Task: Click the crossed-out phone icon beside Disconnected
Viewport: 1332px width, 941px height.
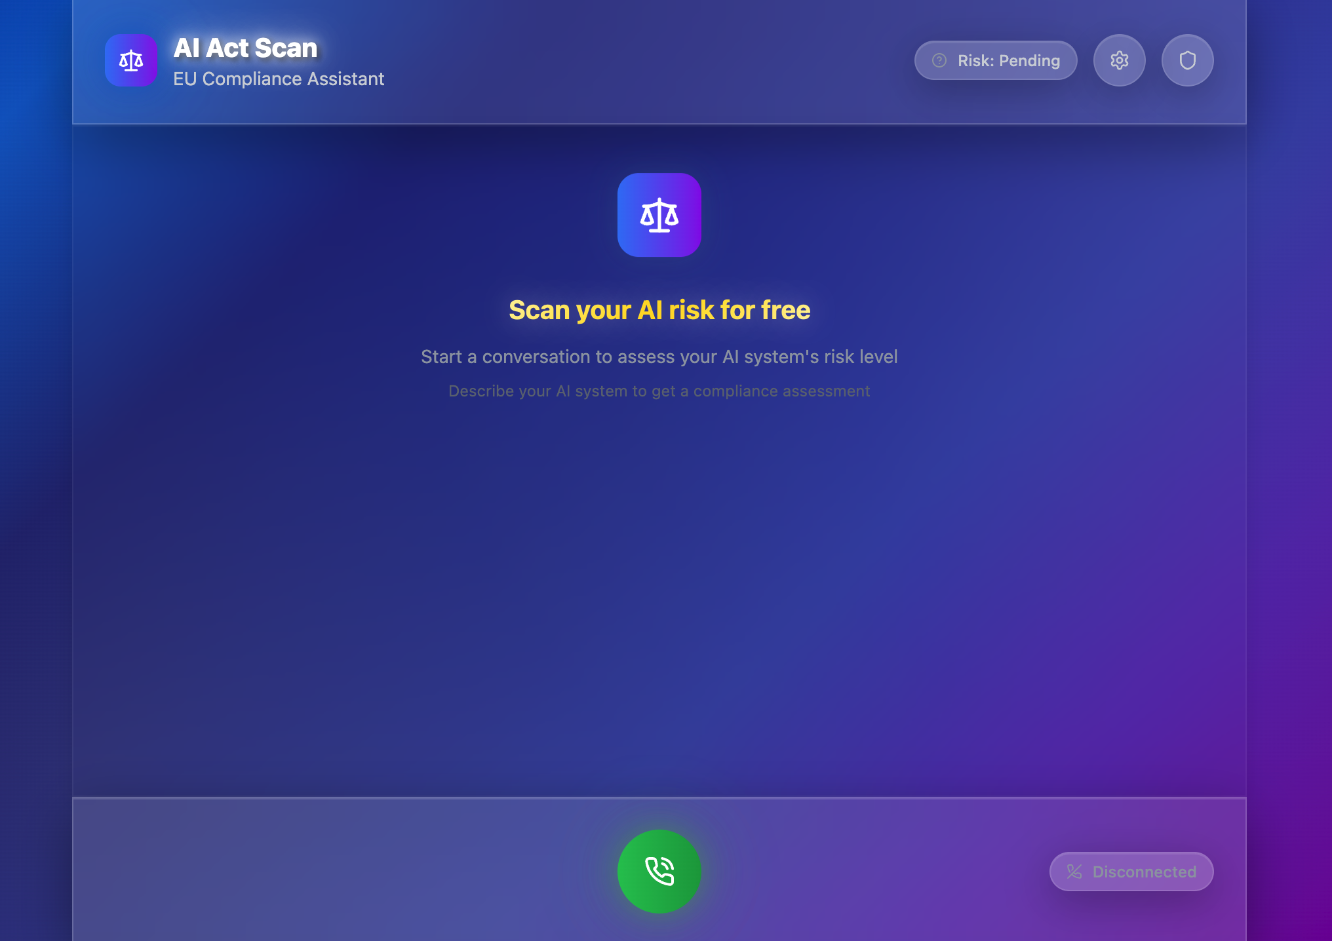Action: [1074, 872]
